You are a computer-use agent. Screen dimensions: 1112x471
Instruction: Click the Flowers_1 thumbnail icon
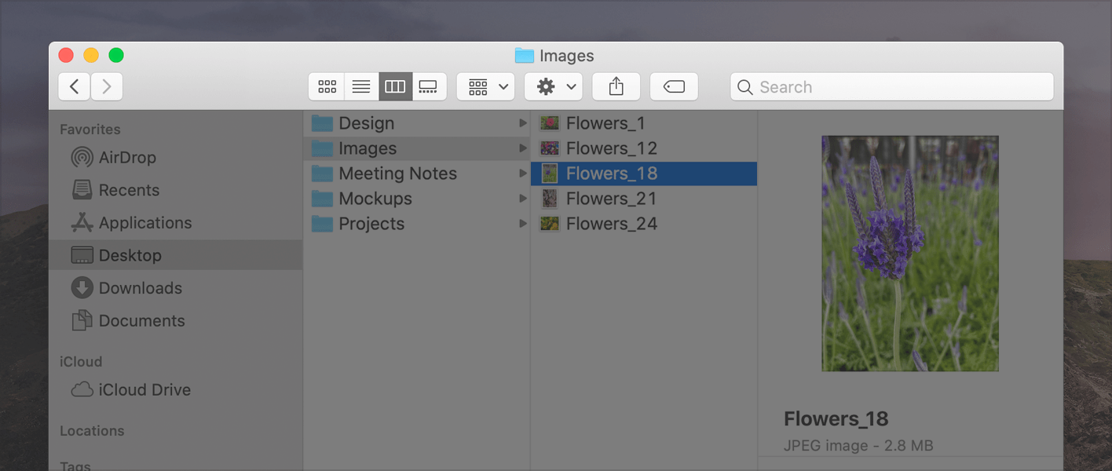pos(550,123)
